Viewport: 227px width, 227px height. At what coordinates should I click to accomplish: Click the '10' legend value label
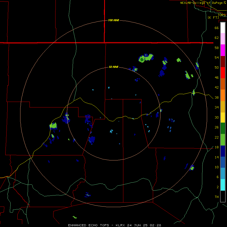(217, 167)
